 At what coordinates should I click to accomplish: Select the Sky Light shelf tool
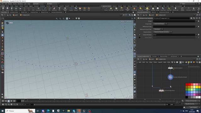[x=153, y=9]
